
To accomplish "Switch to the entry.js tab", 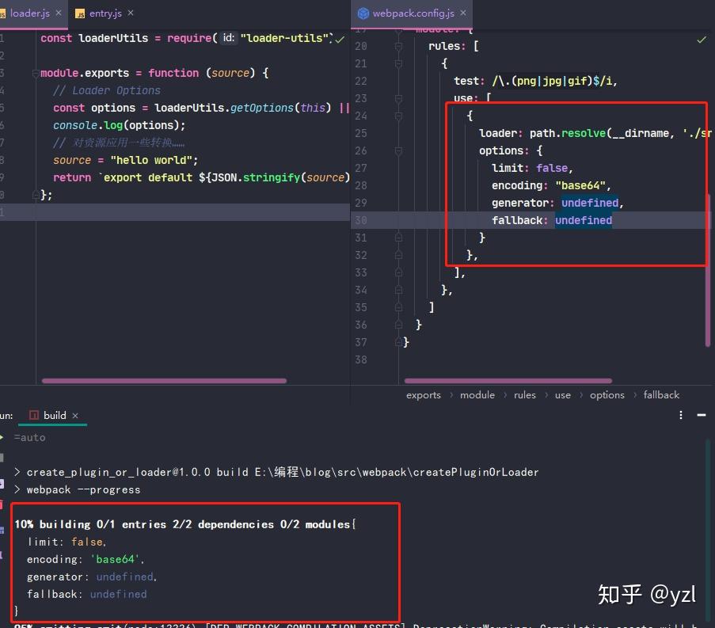I will 105,13.
